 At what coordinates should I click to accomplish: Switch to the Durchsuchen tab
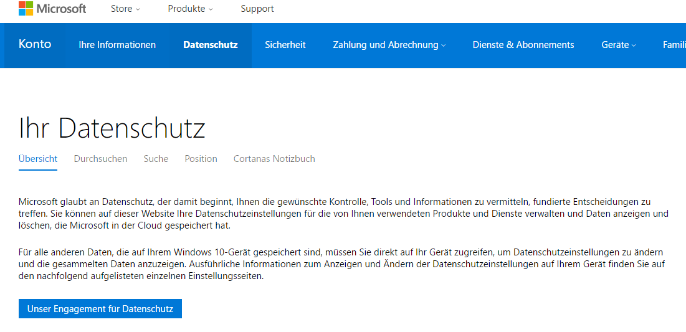click(x=100, y=159)
